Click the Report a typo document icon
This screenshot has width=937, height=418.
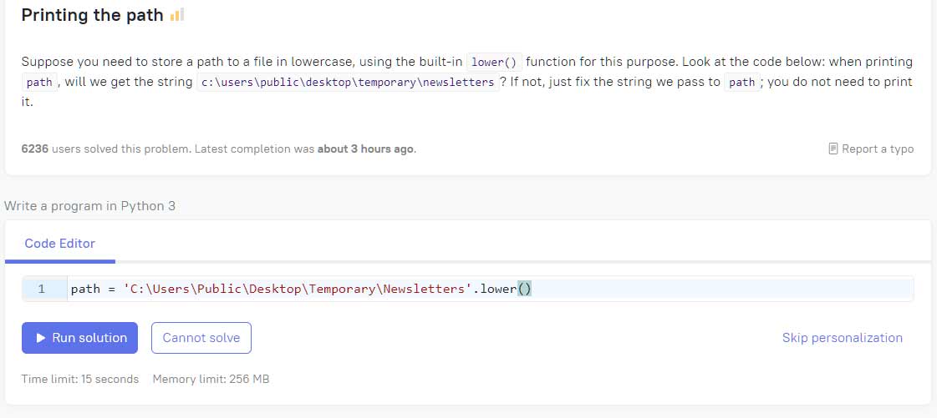pyautogui.click(x=833, y=149)
